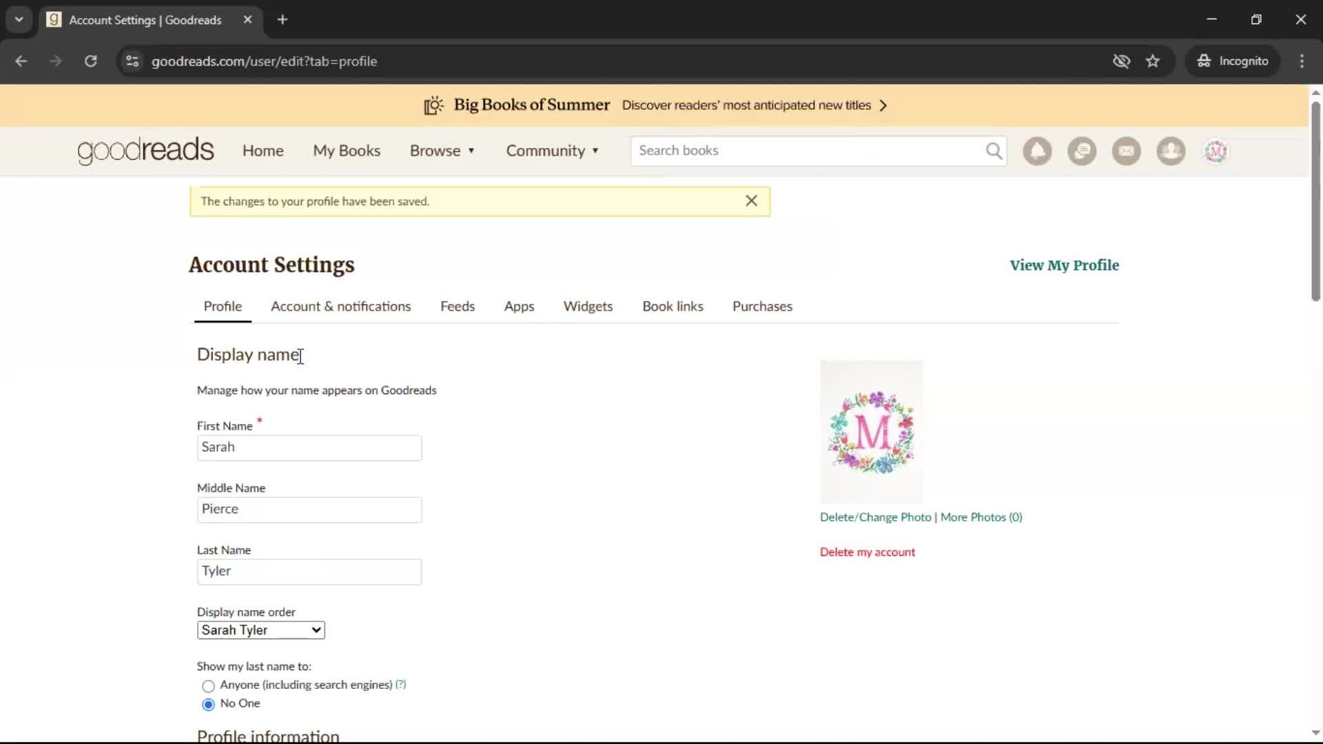This screenshot has width=1323, height=744.
Task: Switch to the Widgets tab
Action: point(588,307)
